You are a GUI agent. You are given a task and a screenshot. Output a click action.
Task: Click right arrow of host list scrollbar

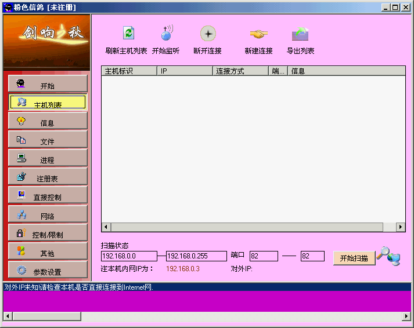point(401,227)
